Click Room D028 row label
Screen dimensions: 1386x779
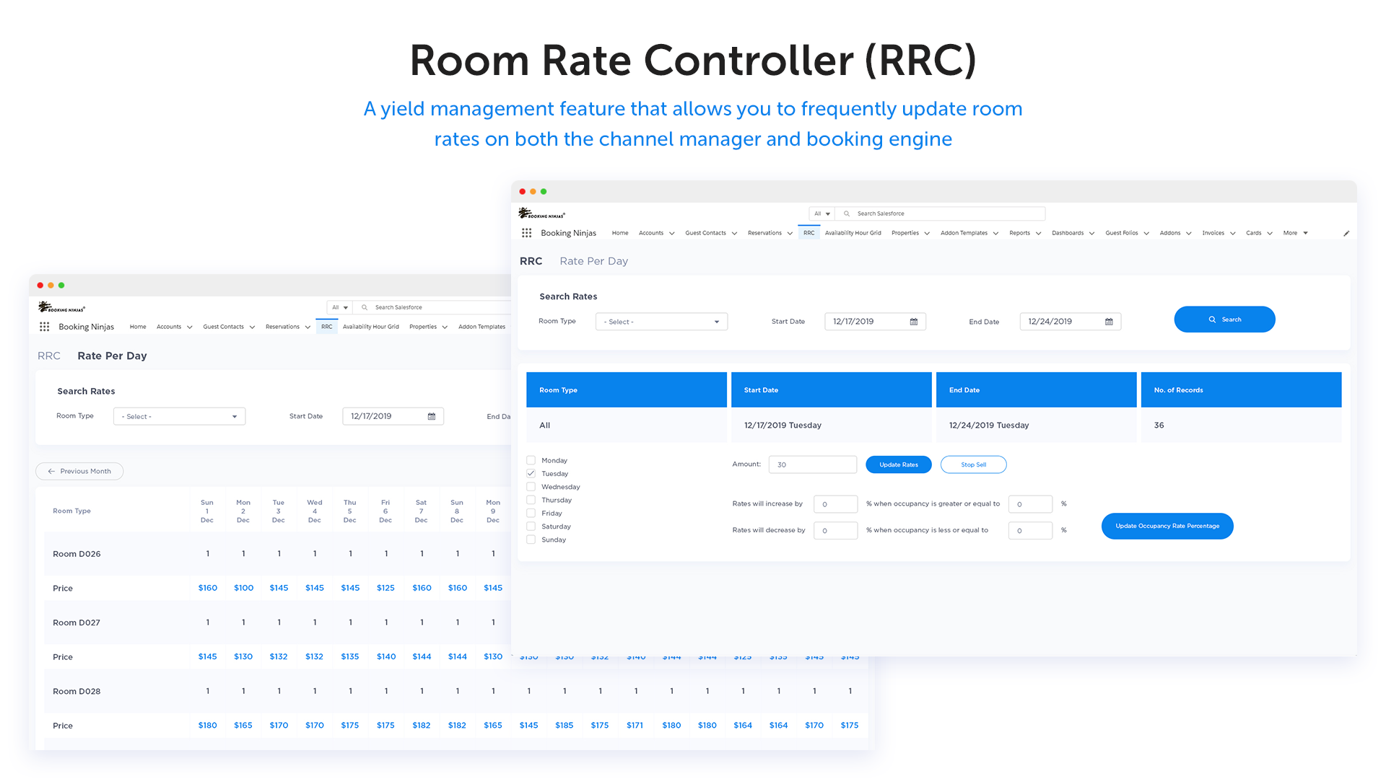point(77,691)
